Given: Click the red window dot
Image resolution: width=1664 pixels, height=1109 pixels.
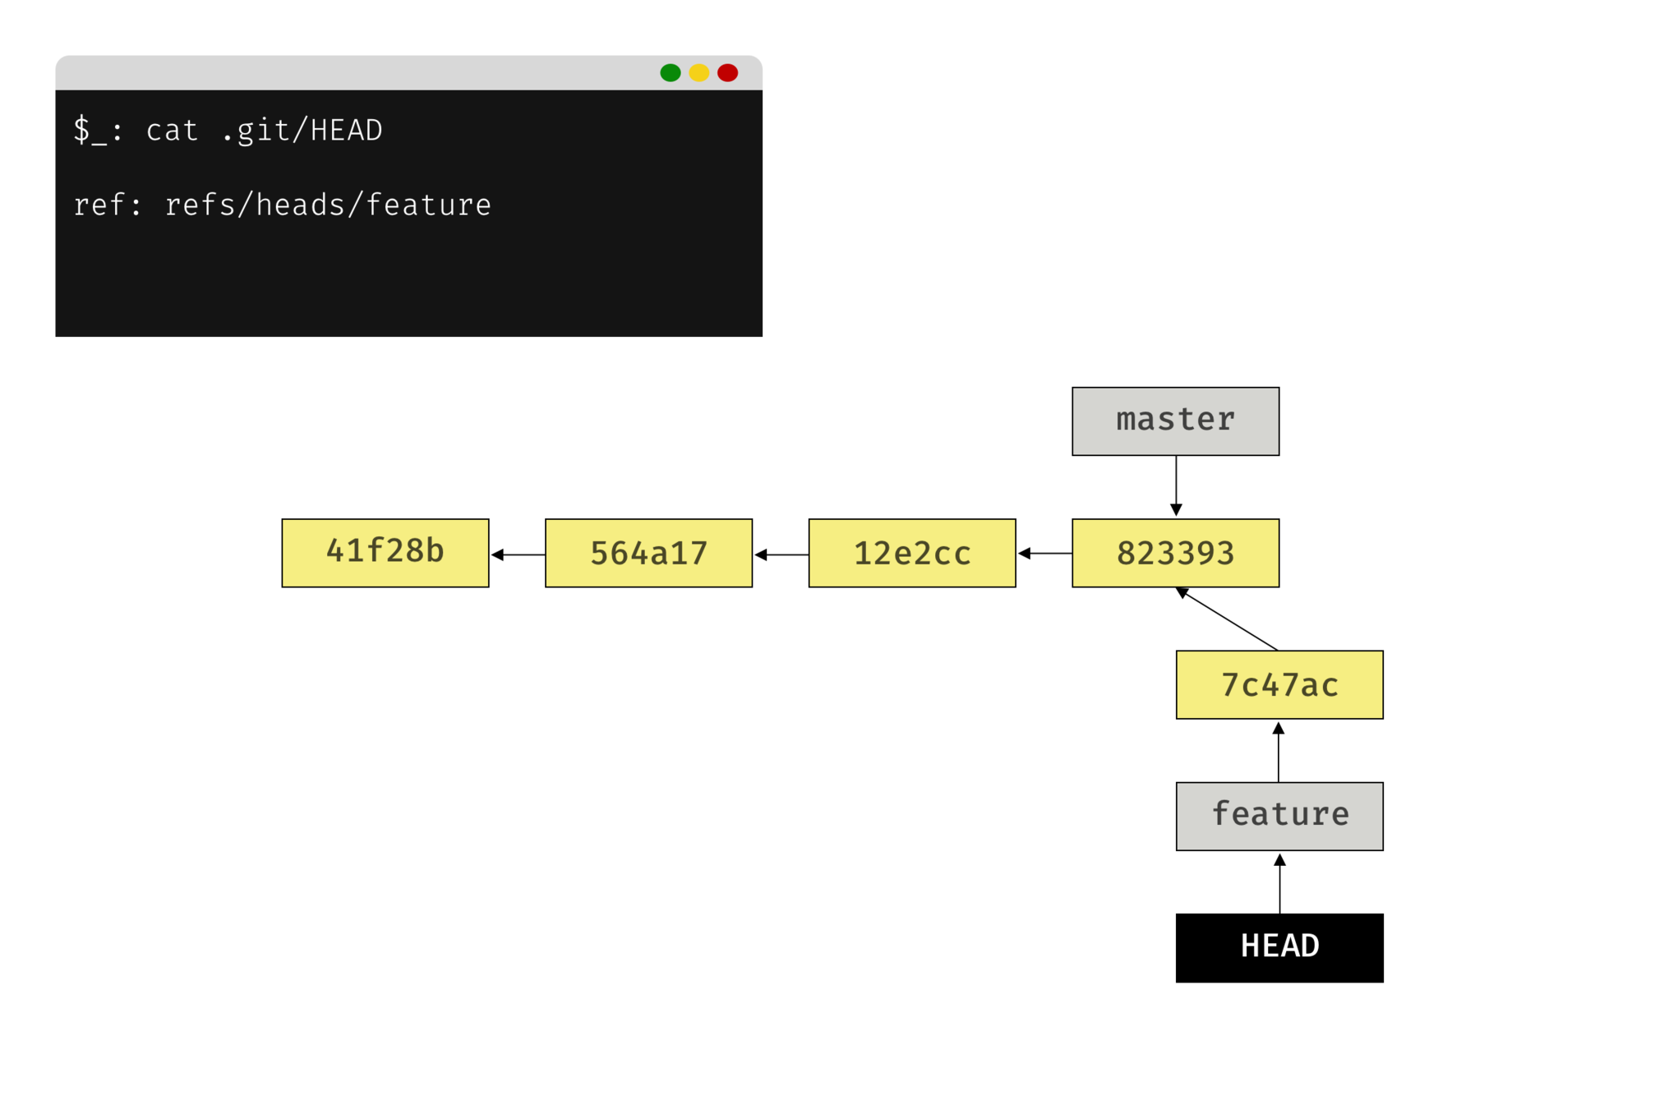Looking at the screenshot, I should pyautogui.click(x=727, y=73).
